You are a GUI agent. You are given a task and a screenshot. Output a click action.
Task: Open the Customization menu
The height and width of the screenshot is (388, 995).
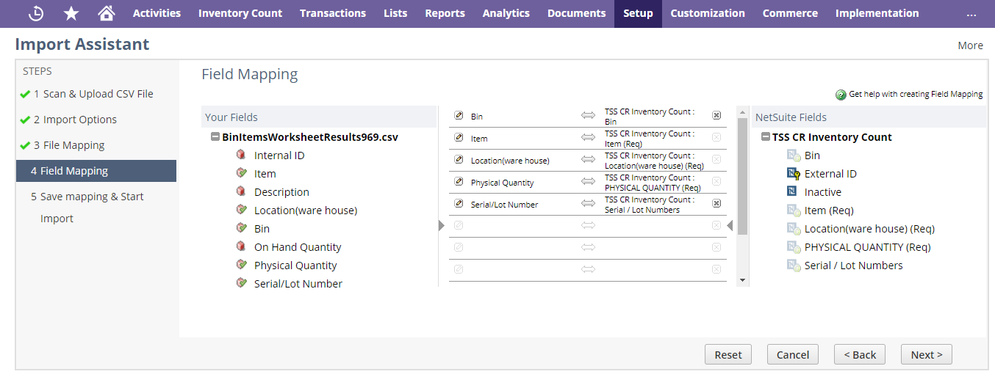point(707,13)
